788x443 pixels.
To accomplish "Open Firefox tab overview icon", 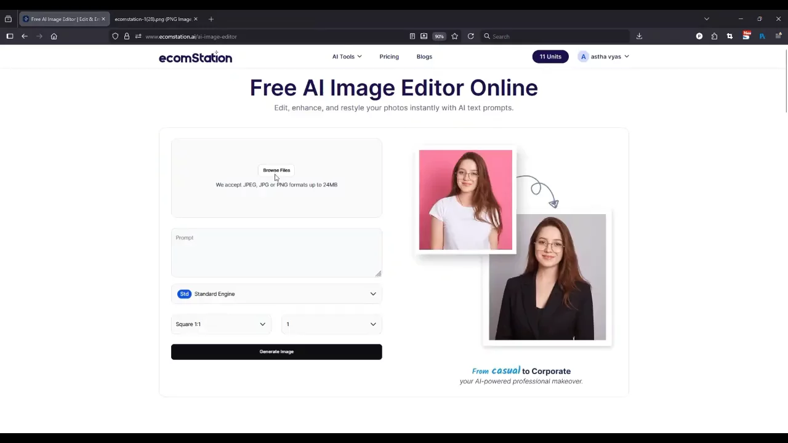I will 8,19.
